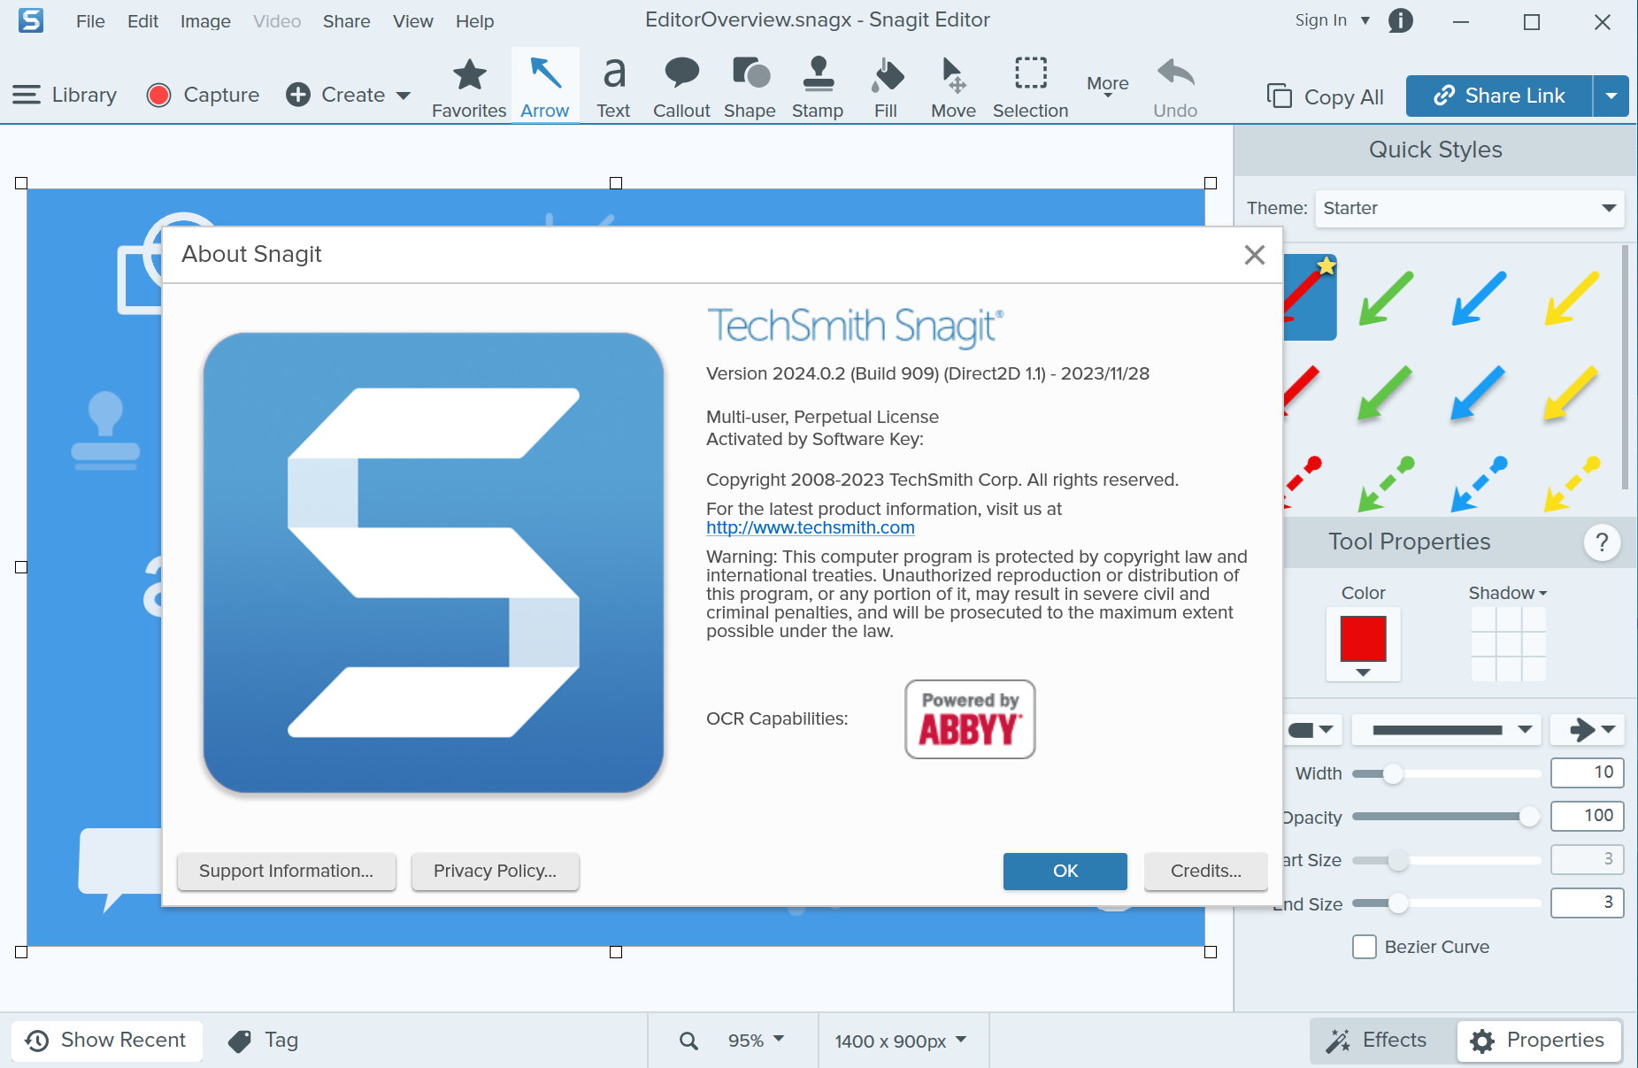Toggle the Properties panel button
The width and height of the screenshot is (1638, 1068).
coord(1539,1041)
